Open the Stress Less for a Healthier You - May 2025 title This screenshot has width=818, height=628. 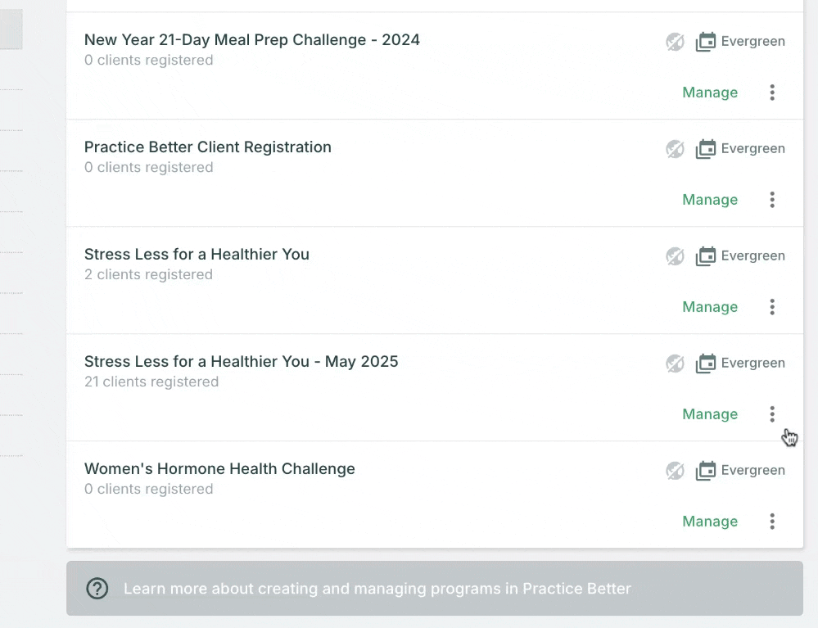[x=241, y=362]
